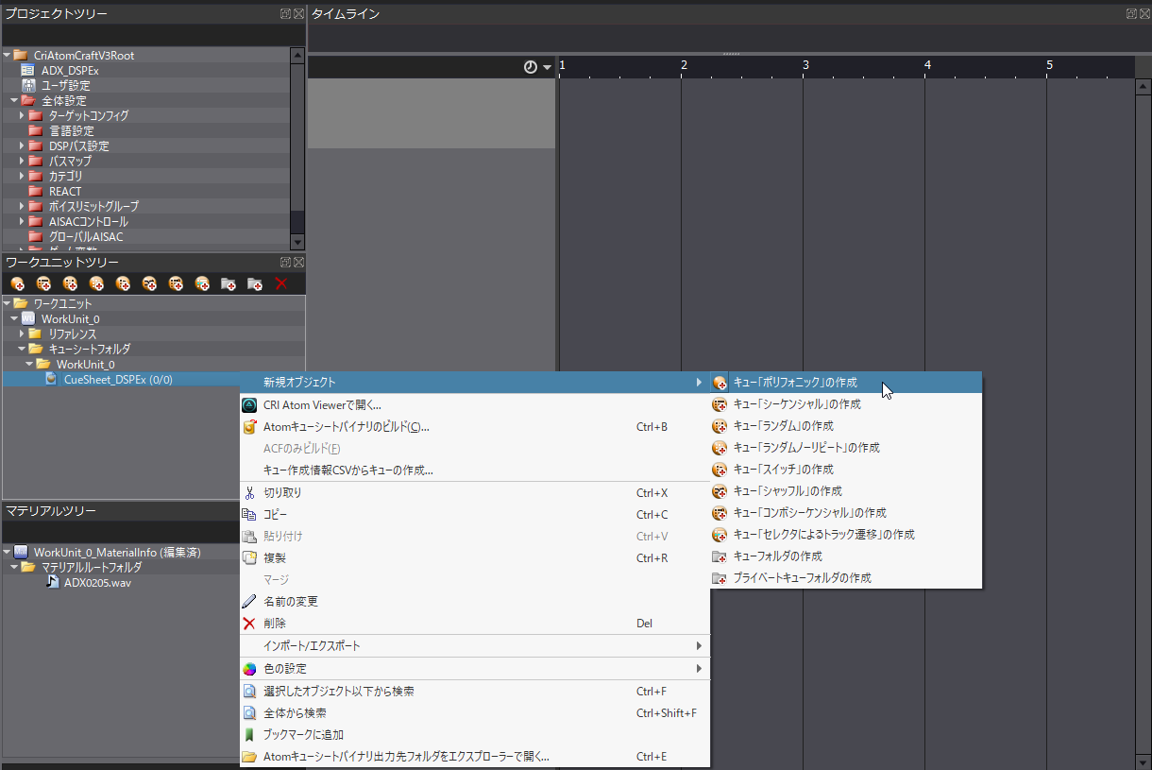Float the タイムライン panel with its undock icon
Screen dimensions: 1152x770
coord(1131,14)
